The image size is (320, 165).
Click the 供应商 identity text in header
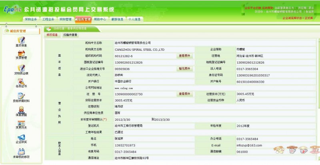point(302,8)
